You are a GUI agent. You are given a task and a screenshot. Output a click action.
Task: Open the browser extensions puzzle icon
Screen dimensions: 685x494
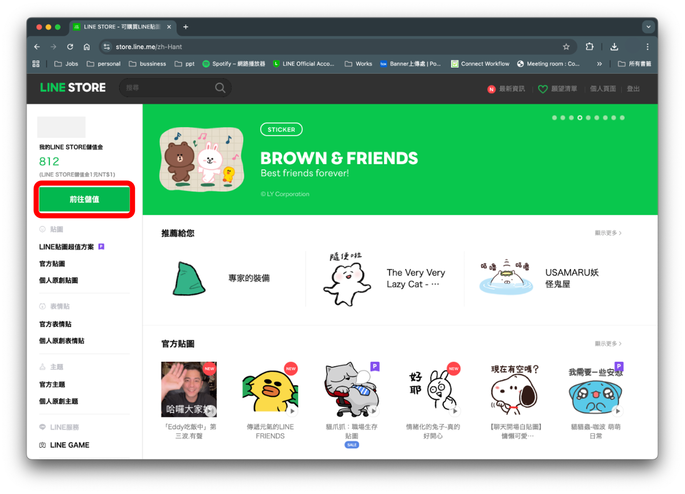click(x=590, y=47)
